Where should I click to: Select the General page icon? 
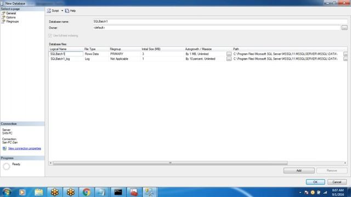3,13
